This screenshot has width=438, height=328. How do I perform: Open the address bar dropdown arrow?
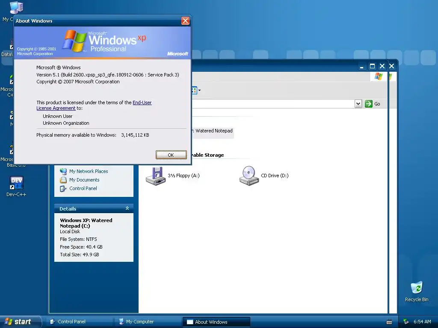(x=358, y=104)
